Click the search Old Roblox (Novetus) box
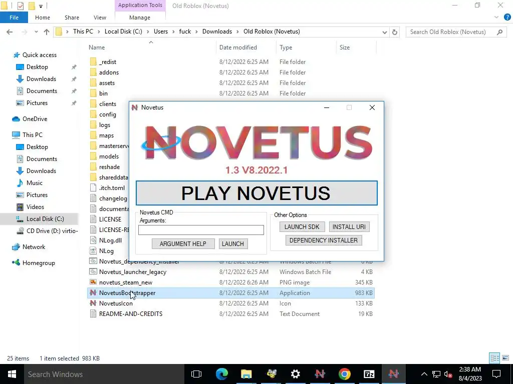Screen dimensions: 513x384 point(456,31)
